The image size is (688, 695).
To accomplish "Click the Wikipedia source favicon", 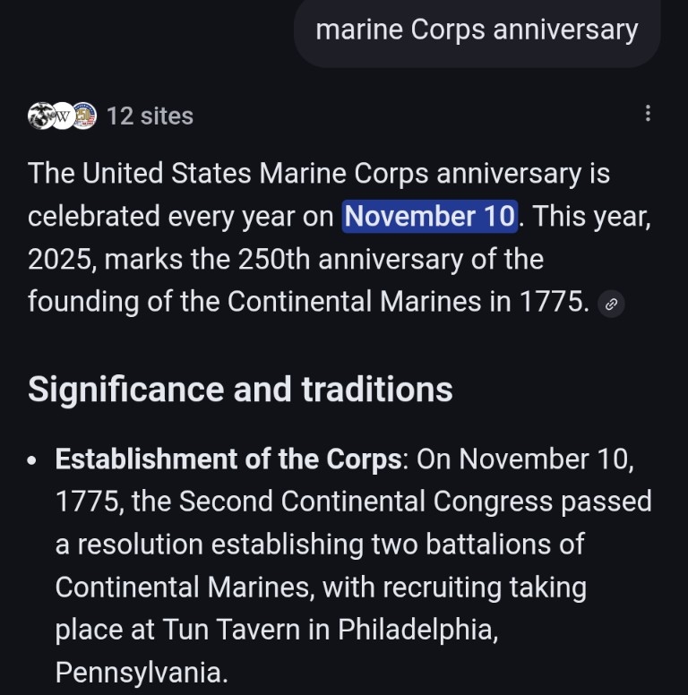I will click(x=63, y=116).
